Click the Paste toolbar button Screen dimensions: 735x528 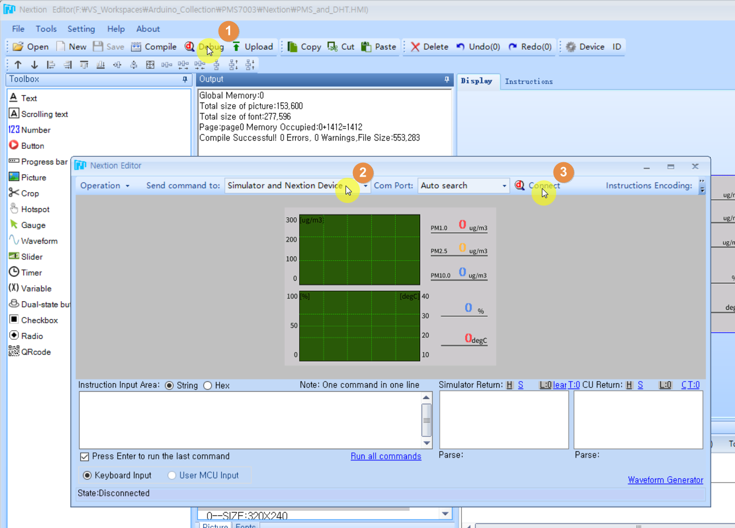[378, 47]
